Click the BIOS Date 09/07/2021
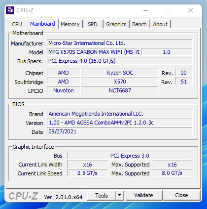 tap(119, 131)
